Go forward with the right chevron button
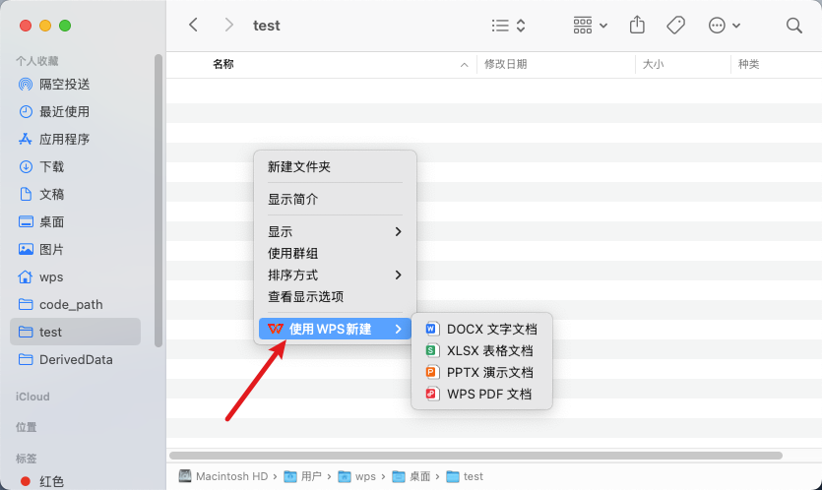 click(228, 25)
